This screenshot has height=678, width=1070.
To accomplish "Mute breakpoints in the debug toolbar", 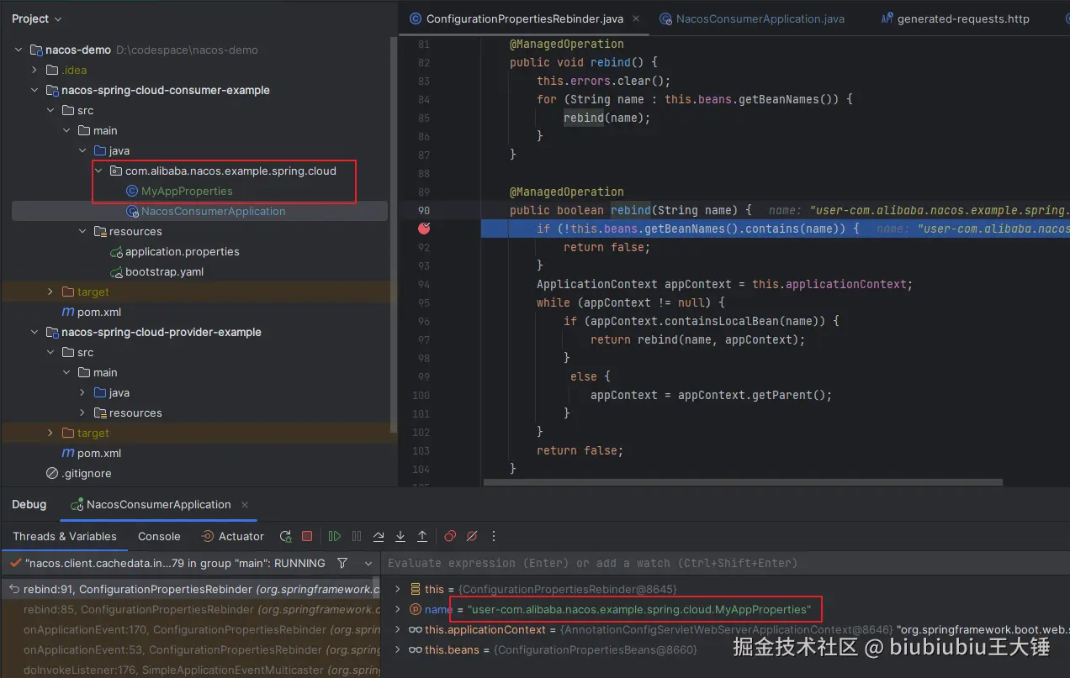I will pos(472,536).
